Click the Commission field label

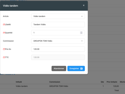tap(8, 41)
